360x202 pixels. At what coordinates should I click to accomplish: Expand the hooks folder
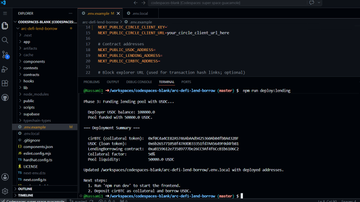tap(45, 81)
